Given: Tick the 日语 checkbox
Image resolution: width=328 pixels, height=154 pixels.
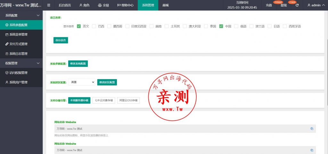Looking at the screenshot, I should coord(270,26).
